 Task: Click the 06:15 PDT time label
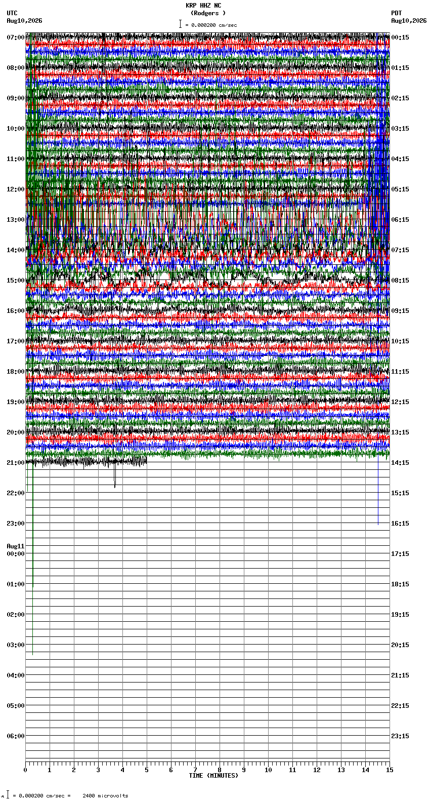[x=400, y=220]
